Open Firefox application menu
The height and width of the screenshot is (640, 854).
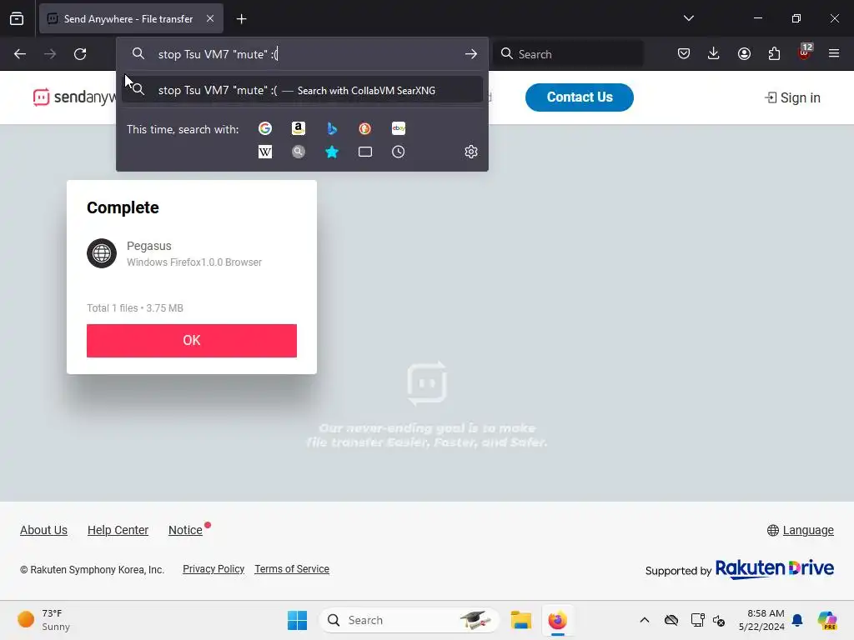(x=834, y=54)
